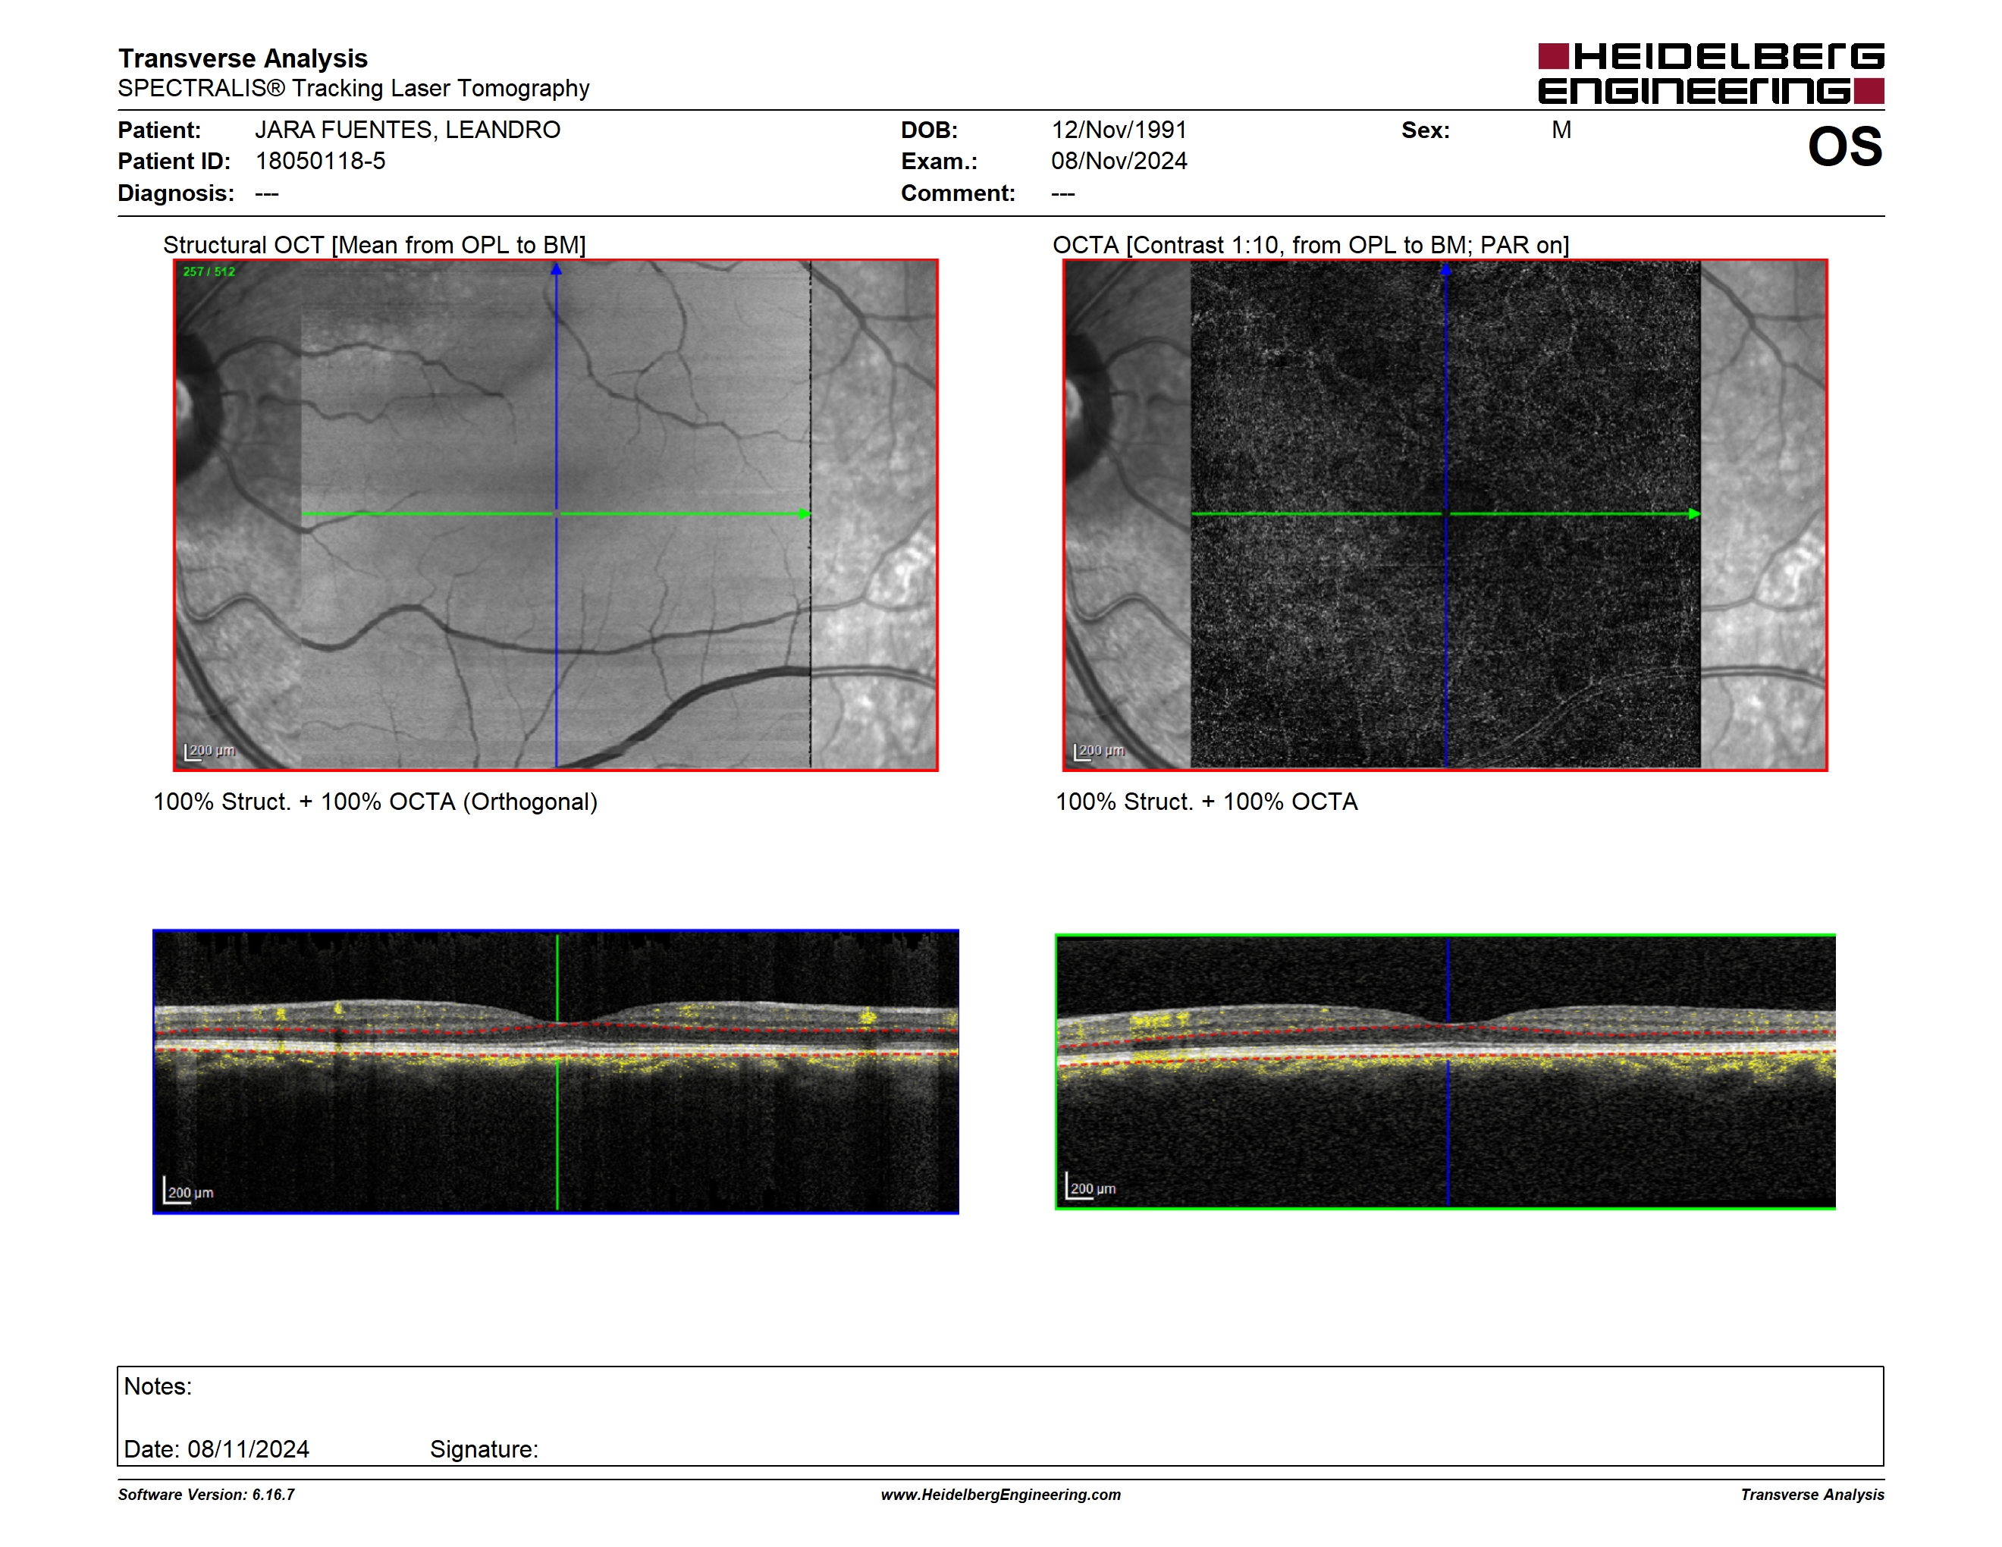Click the footer Transverse Analysis label
This screenshot has height=1547, width=2002.
[1812, 1495]
